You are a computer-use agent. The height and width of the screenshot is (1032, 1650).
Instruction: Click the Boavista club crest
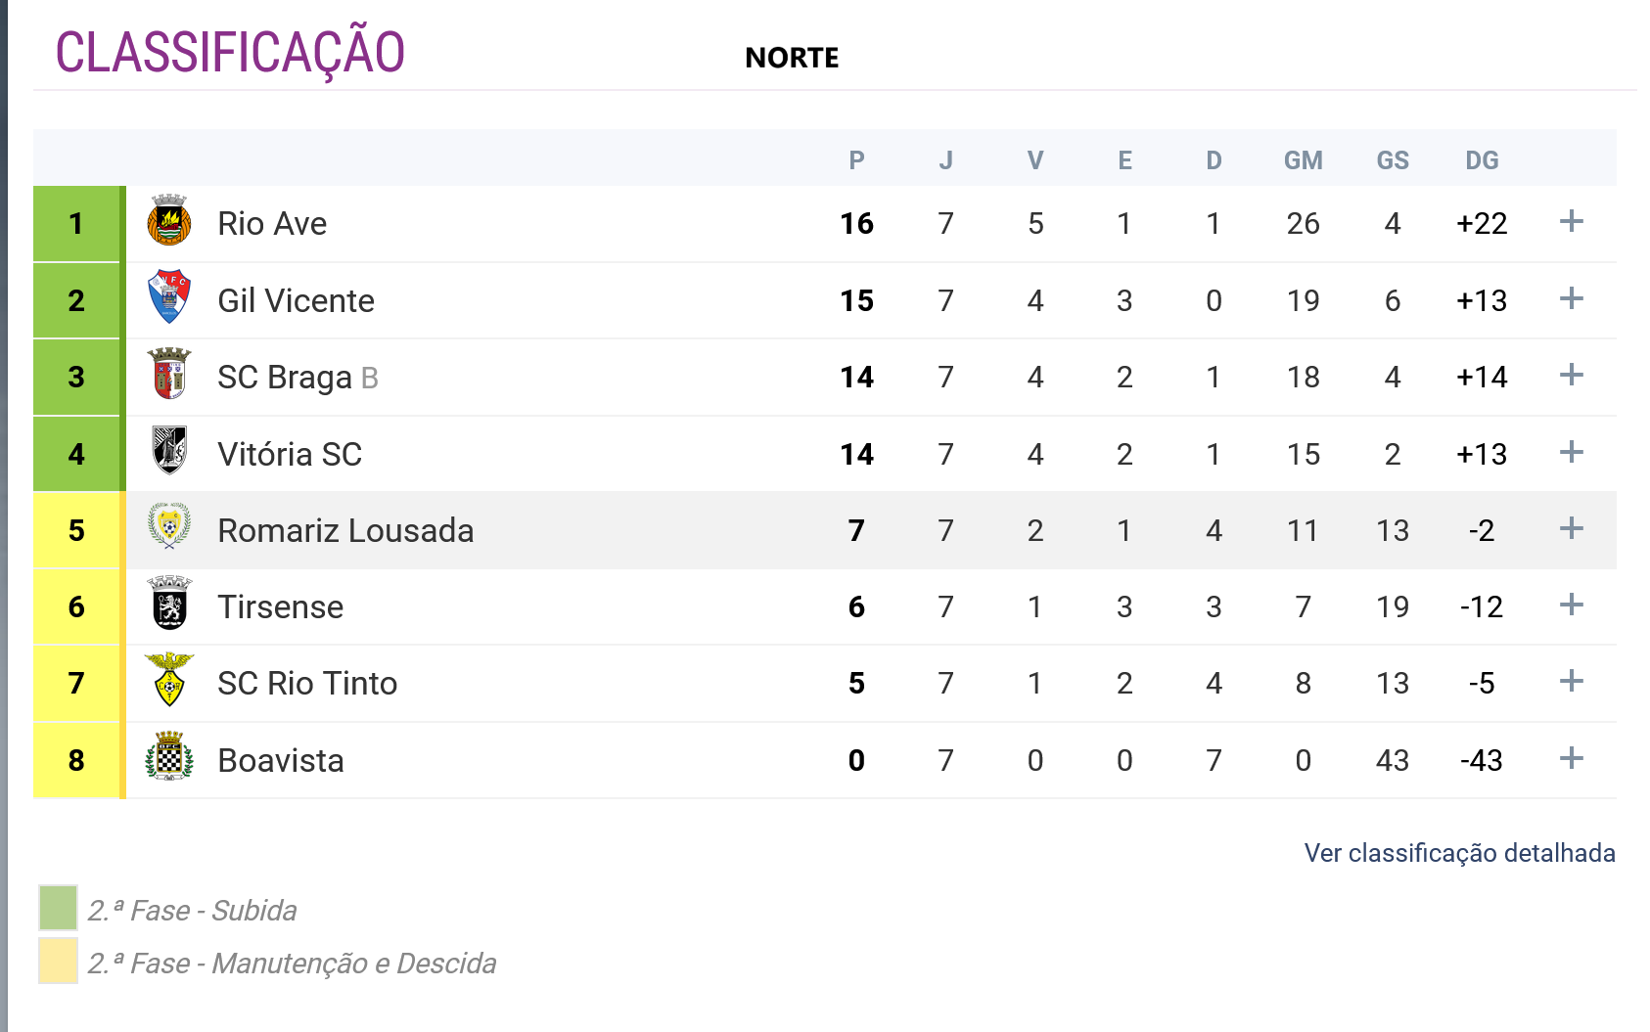[169, 757]
